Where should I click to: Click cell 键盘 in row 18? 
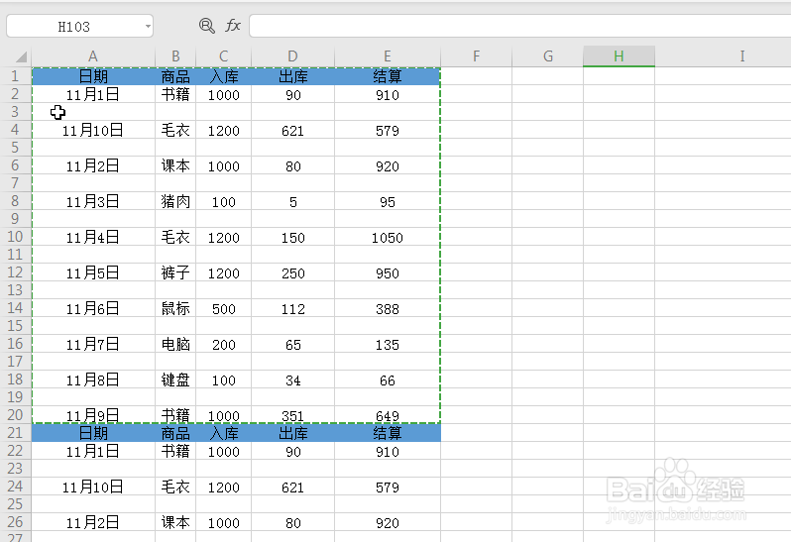[x=175, y=379]
